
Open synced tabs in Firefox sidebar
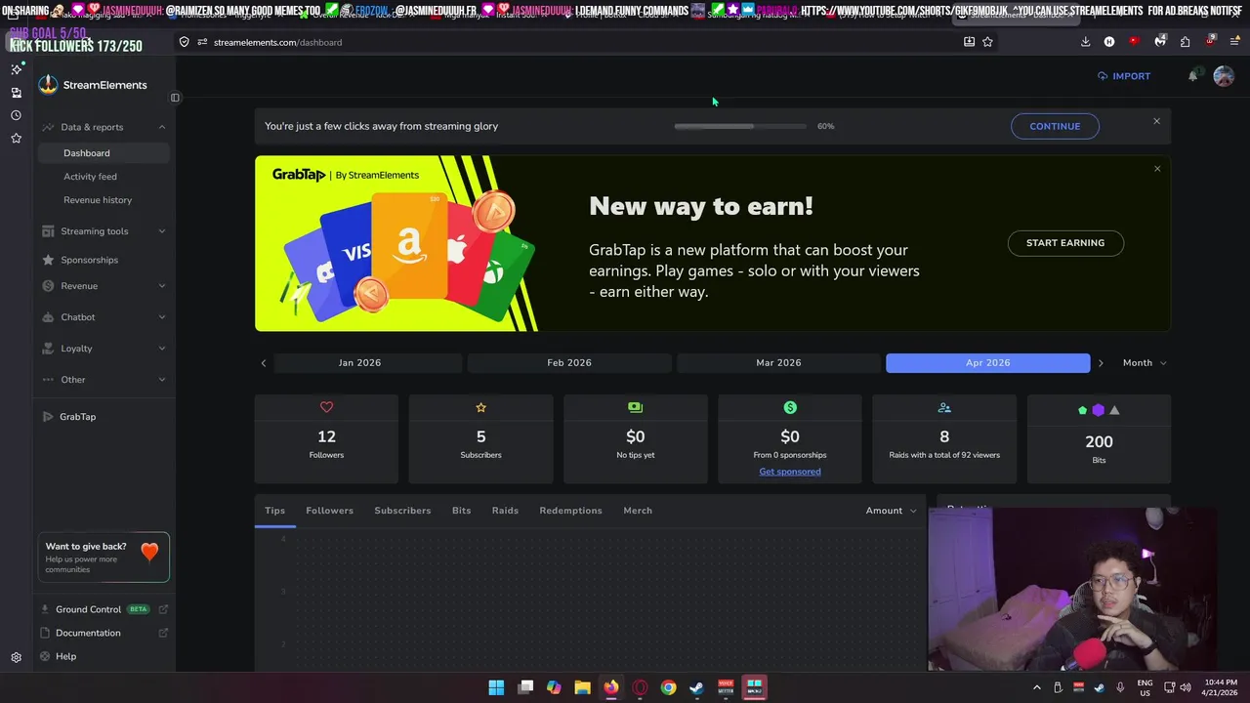click(16, 93)
